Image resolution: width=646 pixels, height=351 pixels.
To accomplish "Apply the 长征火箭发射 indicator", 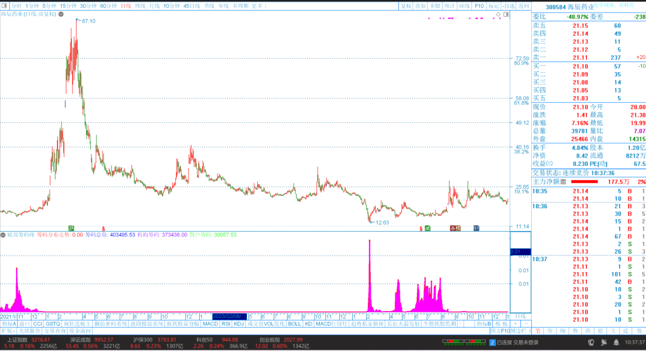I will (403, 324).
